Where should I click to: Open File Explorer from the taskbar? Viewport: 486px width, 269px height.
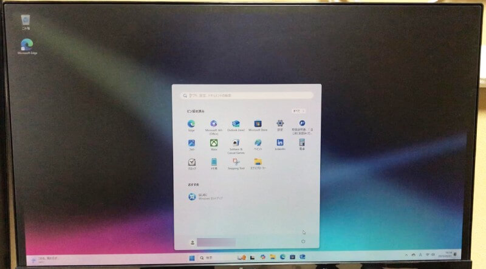click(273, 257)
